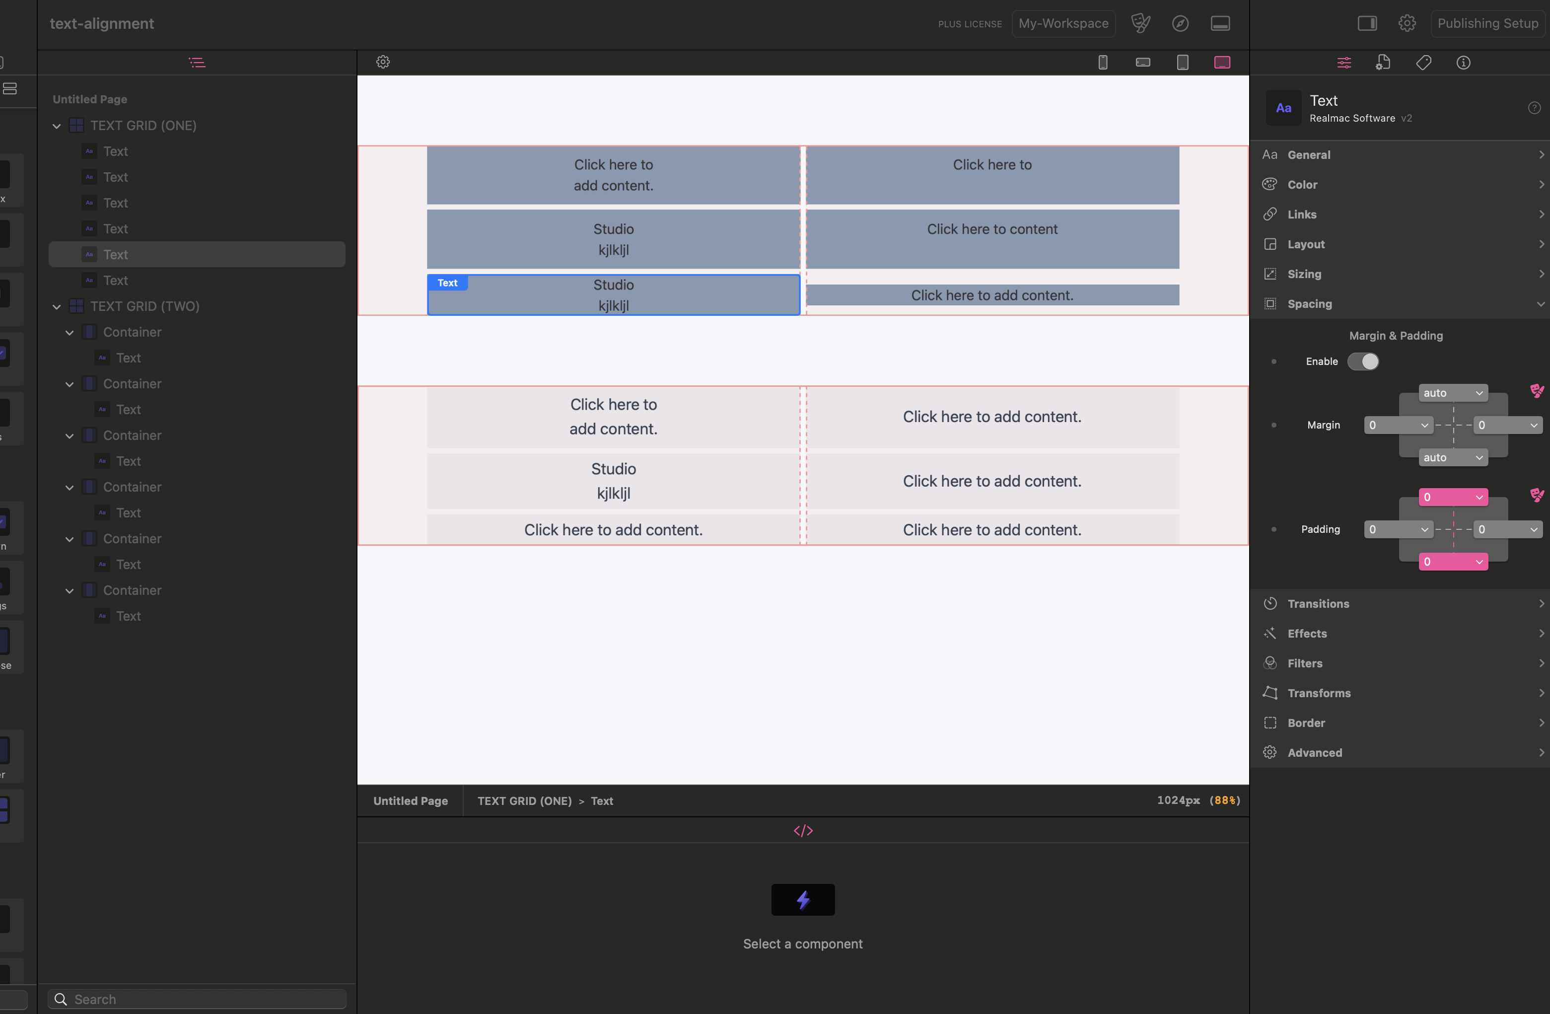Click the lightning bolt component icon
Screen dimensions: 1550x1014
803,899
